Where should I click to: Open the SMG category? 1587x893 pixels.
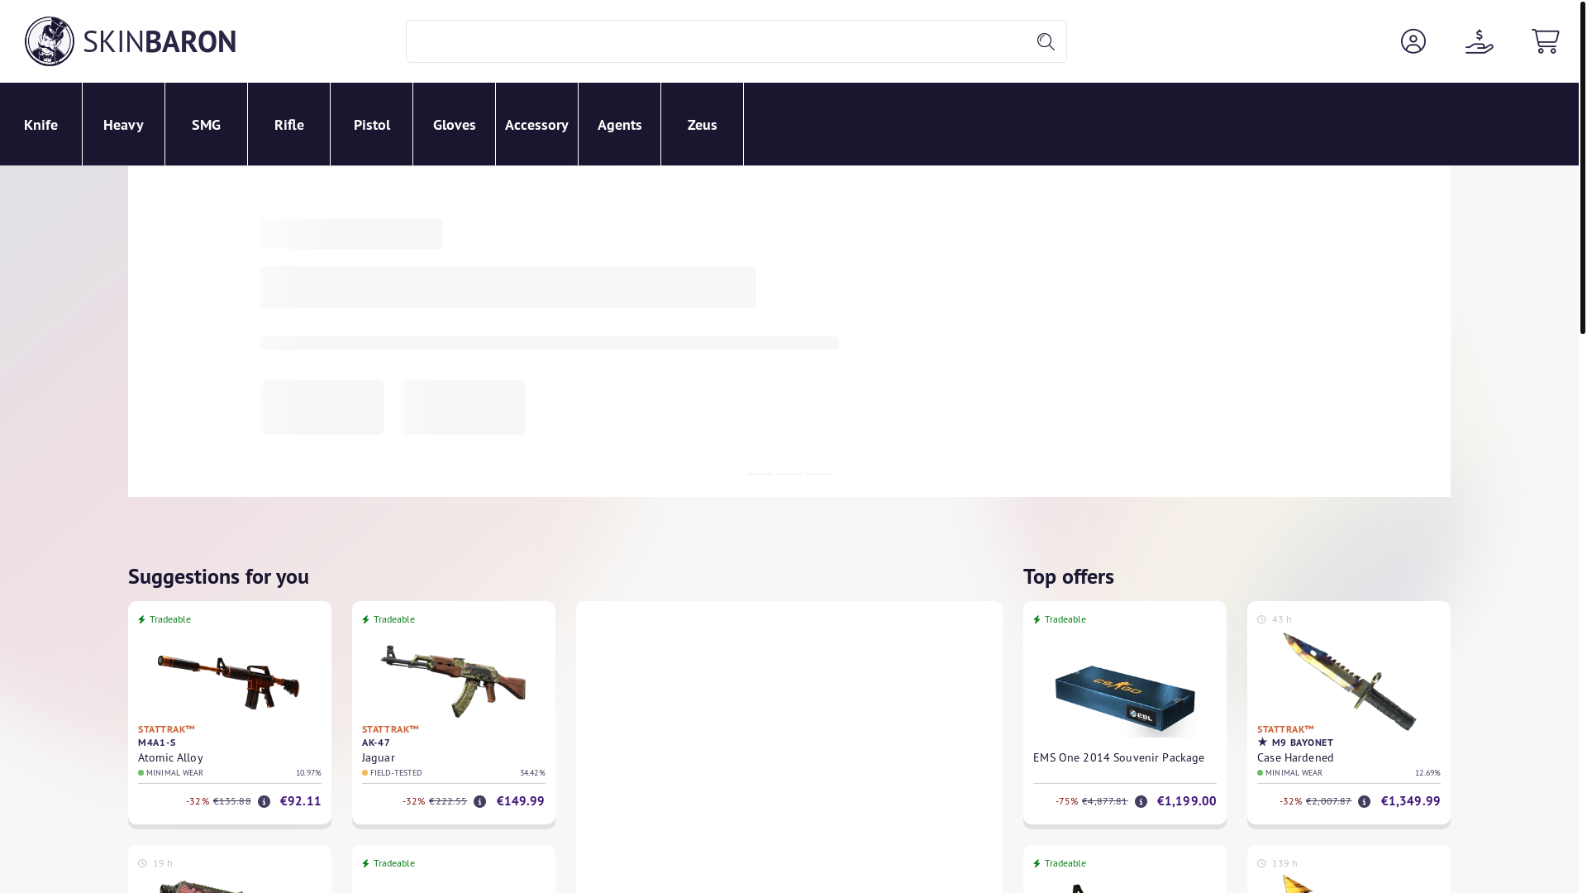pyautogui.click(x=206, y=124)
